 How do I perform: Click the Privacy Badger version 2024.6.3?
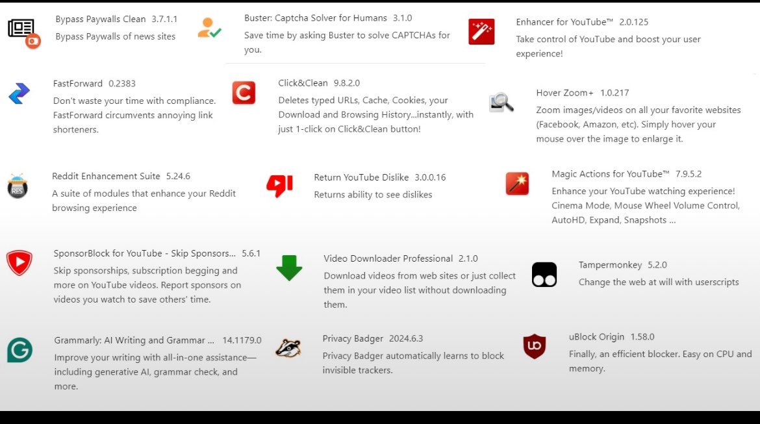point(406,338)
